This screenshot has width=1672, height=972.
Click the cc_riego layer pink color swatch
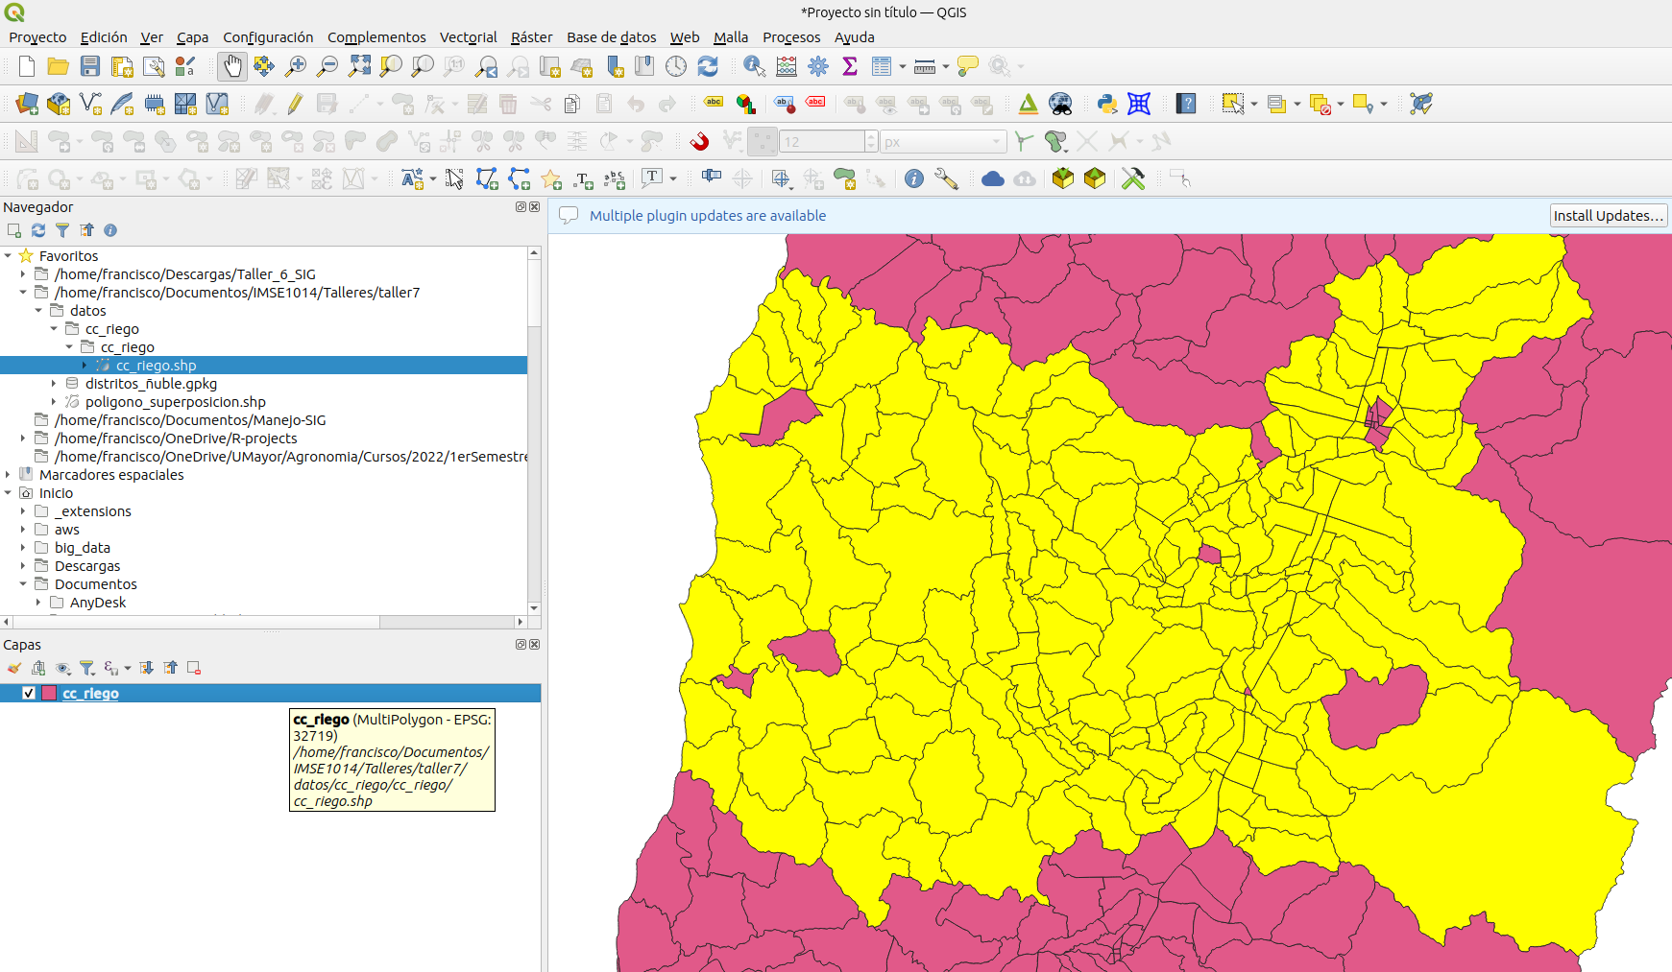(49, 693)
